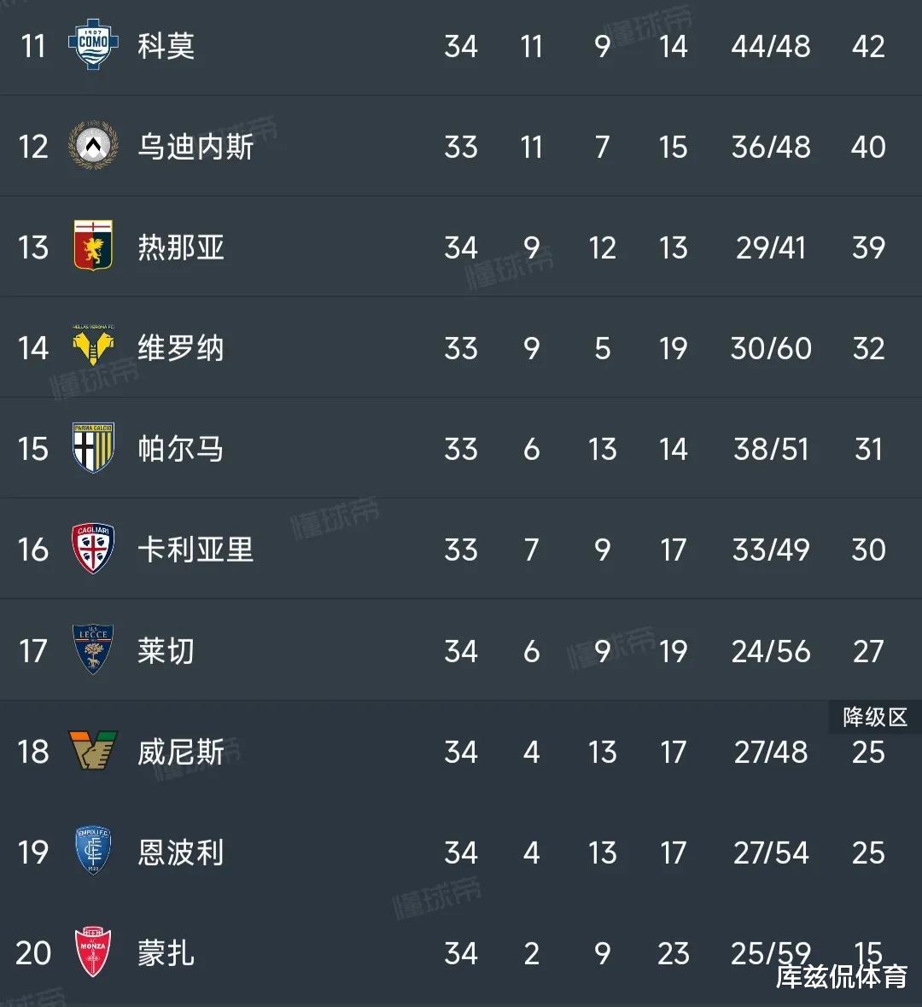Open the Lecce team badge
The height and width of the screenshot is (1007, 922).
(x=93, y=649)
